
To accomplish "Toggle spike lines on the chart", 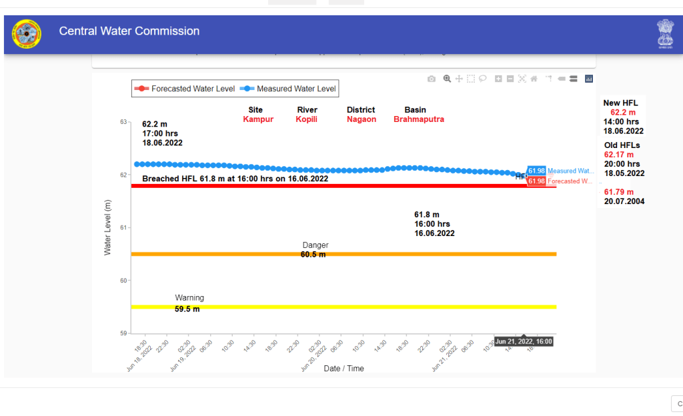I will (548, 79).
